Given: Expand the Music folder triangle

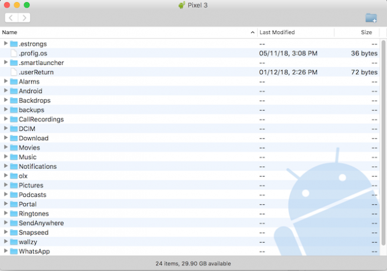Looking at the screenshot, I should click(6, 157).
